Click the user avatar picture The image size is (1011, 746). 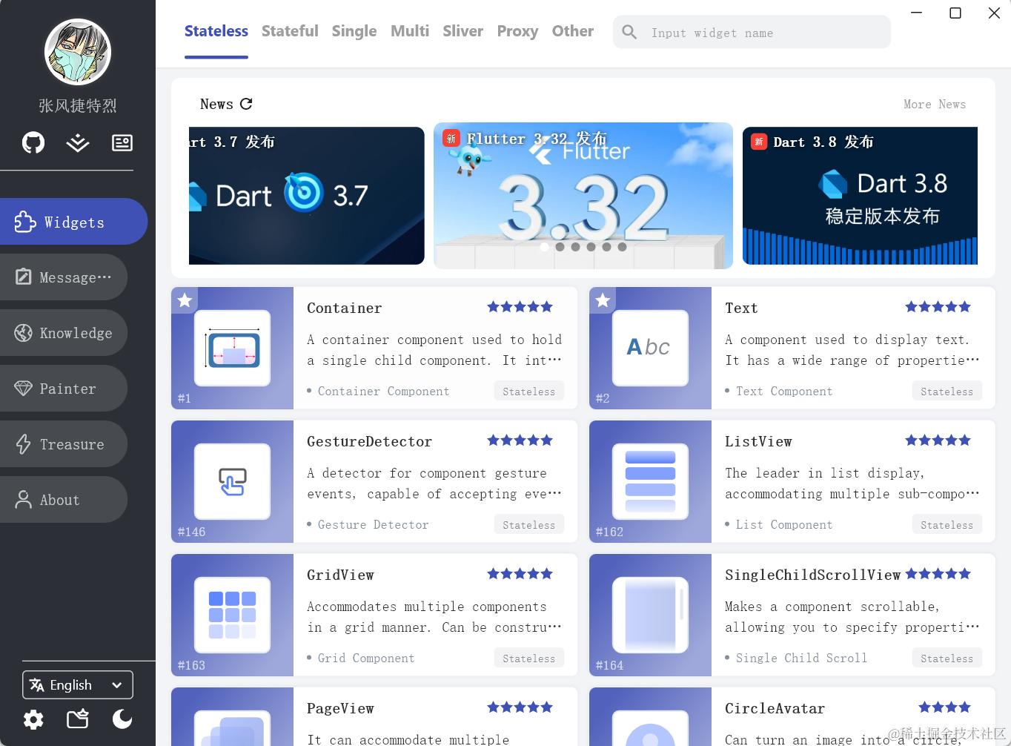point(78,52)
